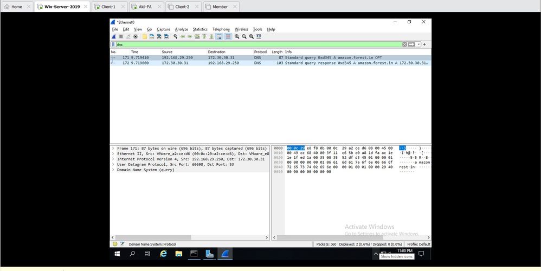Close this capture file toolbar icon
Viewport: 541px width, 271px height.
tap(159, 36)
